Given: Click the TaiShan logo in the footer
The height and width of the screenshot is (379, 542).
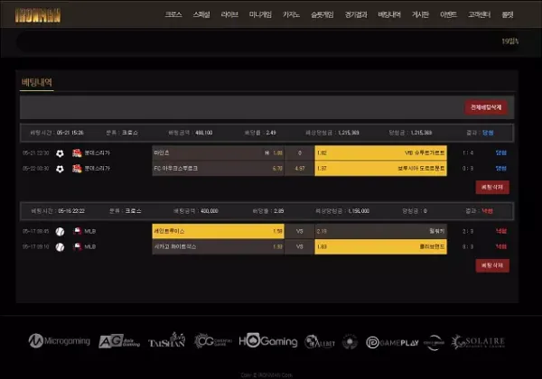Looking at the screenshot, I should tap(166, 340).
